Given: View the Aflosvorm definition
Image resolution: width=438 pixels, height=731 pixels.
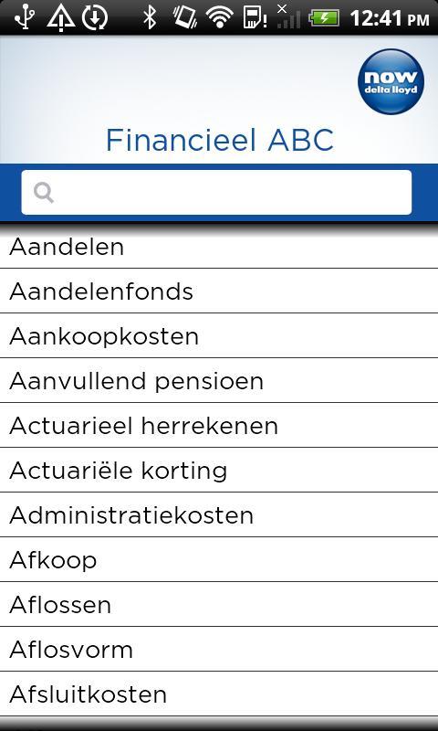Looking at the screenshot, I should (x=219, y=649).
